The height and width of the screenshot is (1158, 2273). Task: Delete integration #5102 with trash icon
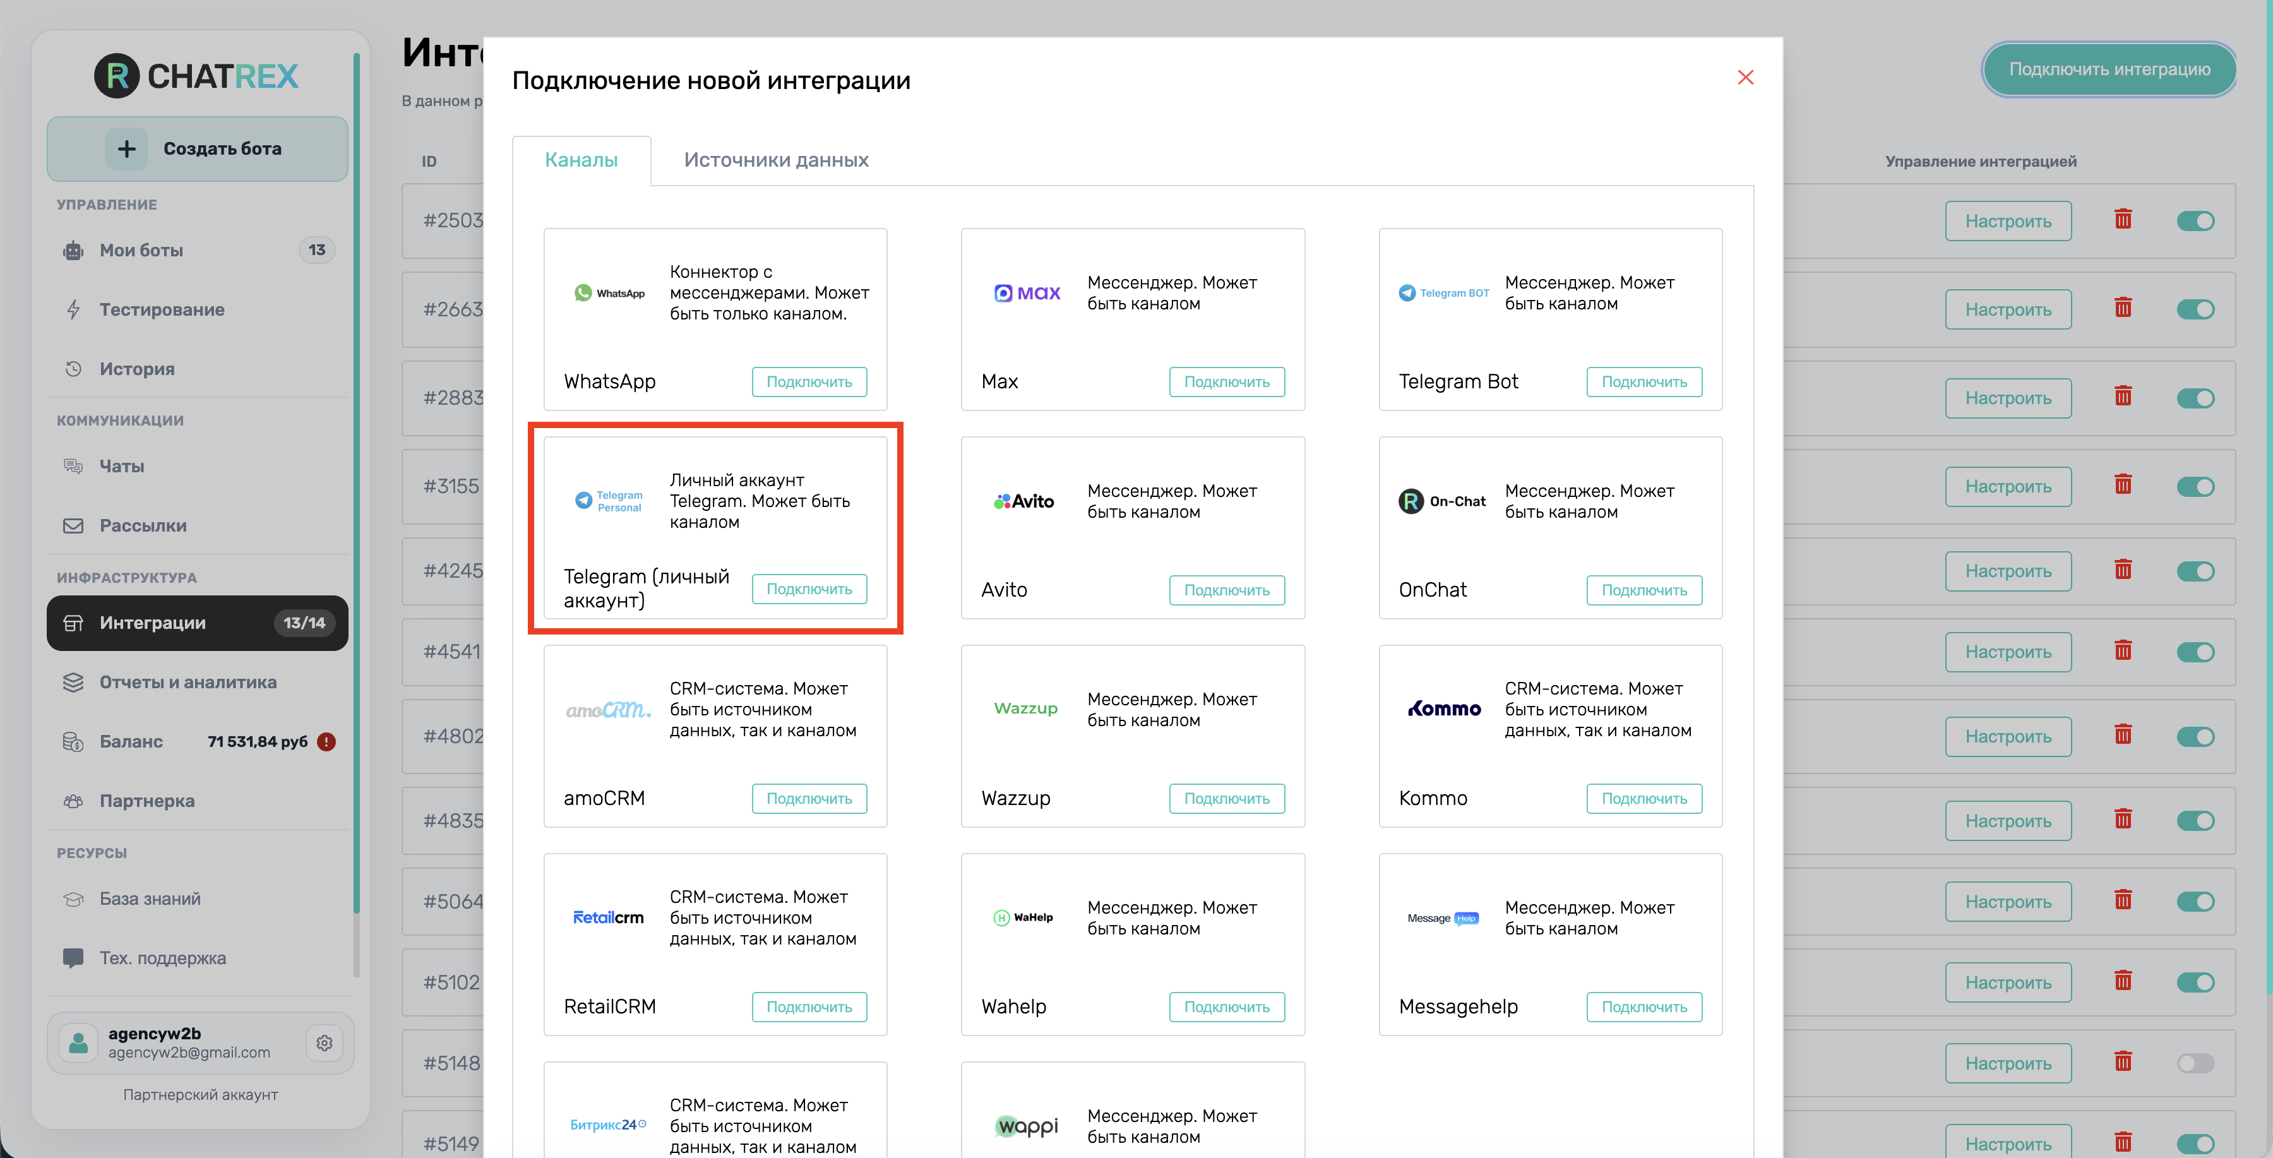2123,981
